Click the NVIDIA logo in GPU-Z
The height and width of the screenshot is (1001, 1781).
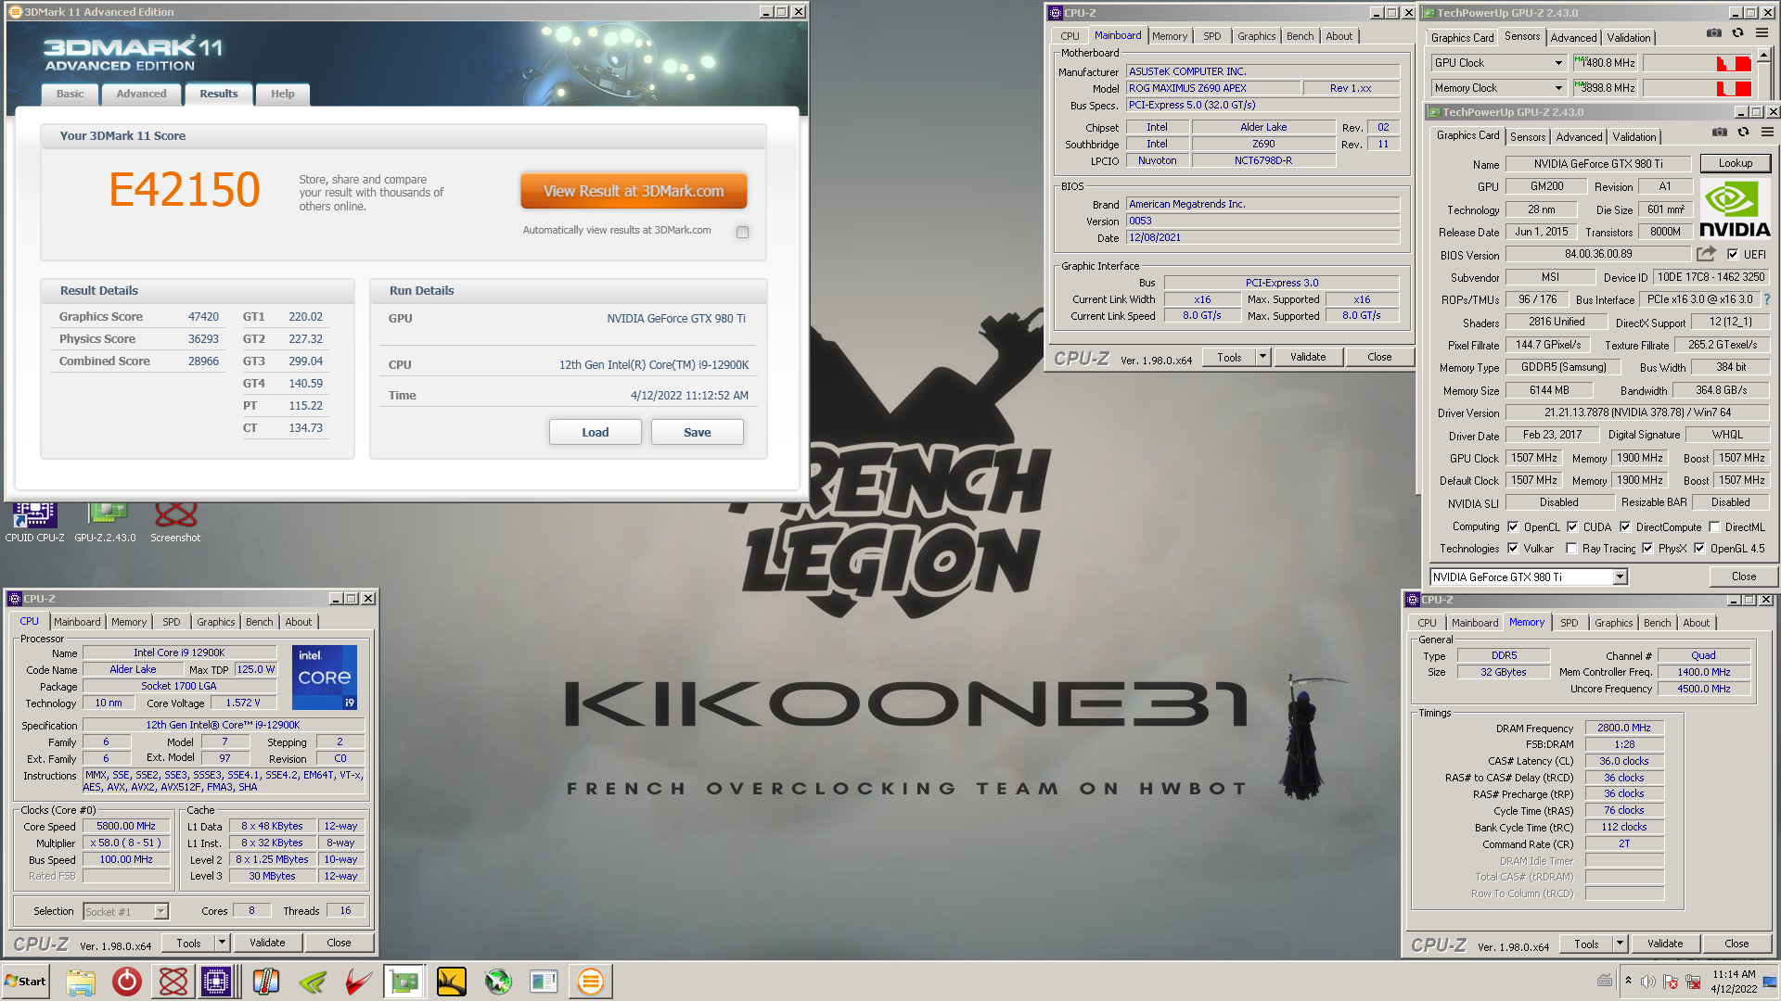tap(1735, 209)
